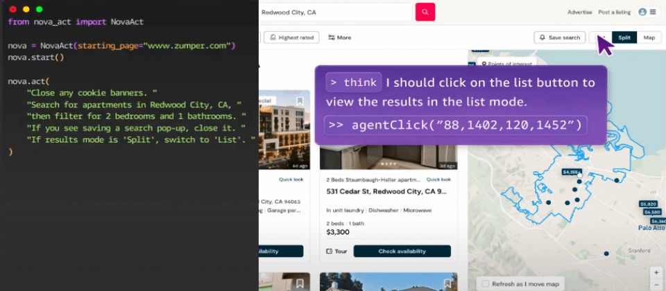Click the Stanford map label
The height and width of the screenshot is (291, 666).
640,251
